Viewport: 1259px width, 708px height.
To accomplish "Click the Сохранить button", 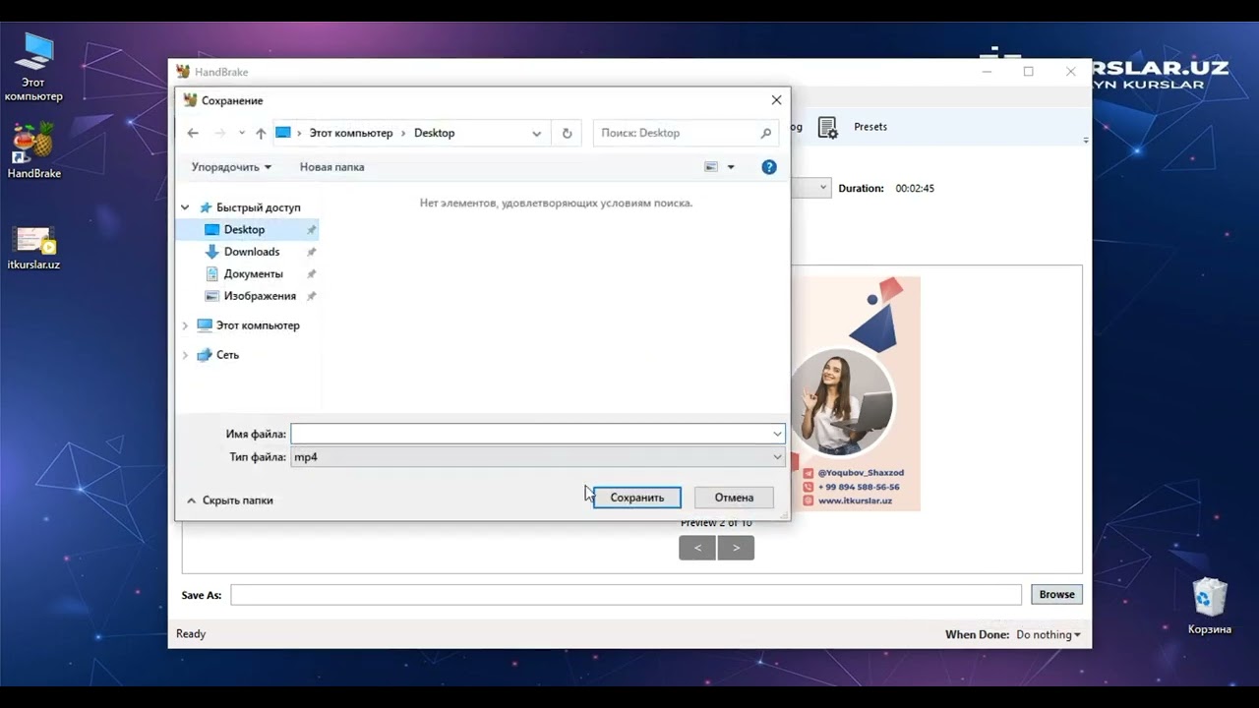I will pos(637,498).
